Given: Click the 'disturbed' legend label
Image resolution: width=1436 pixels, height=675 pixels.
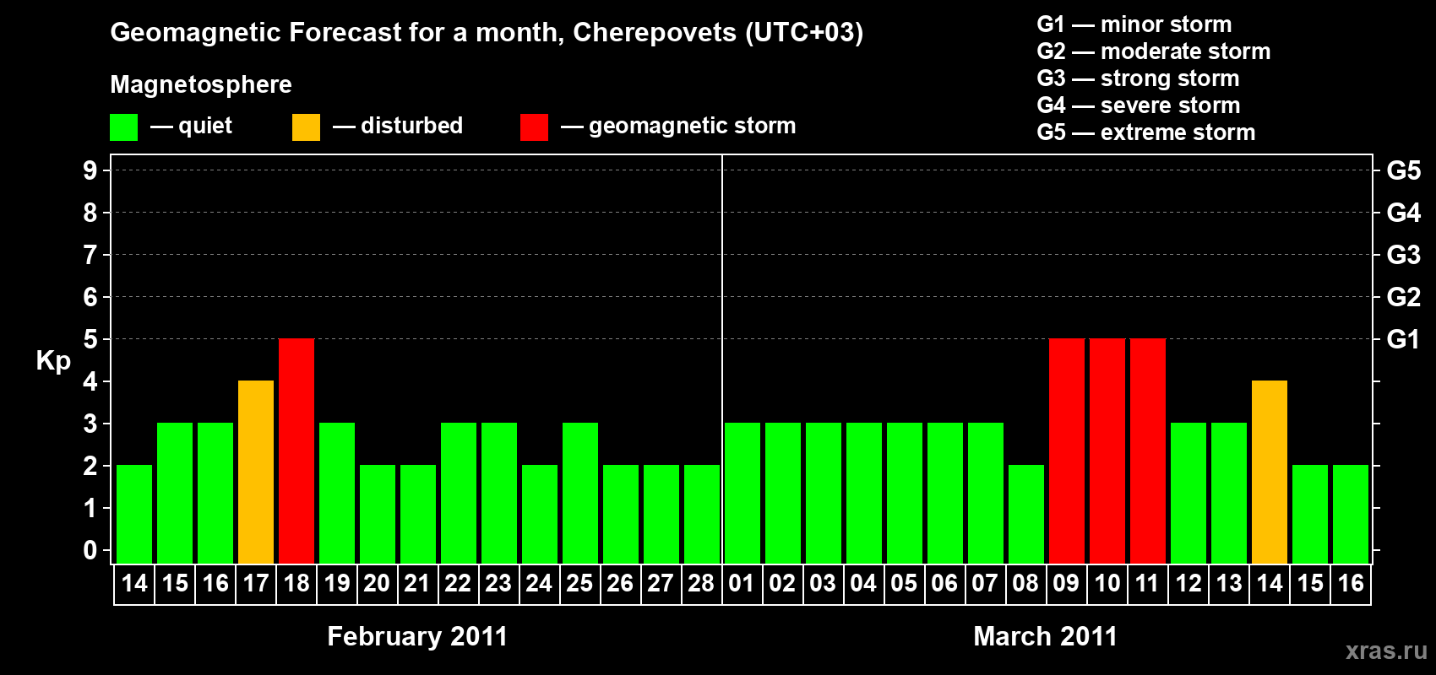Looking at the screenshot, I should [x=411, y=127].
